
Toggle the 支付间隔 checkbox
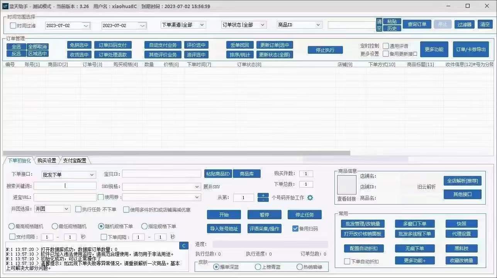[12, 237]
